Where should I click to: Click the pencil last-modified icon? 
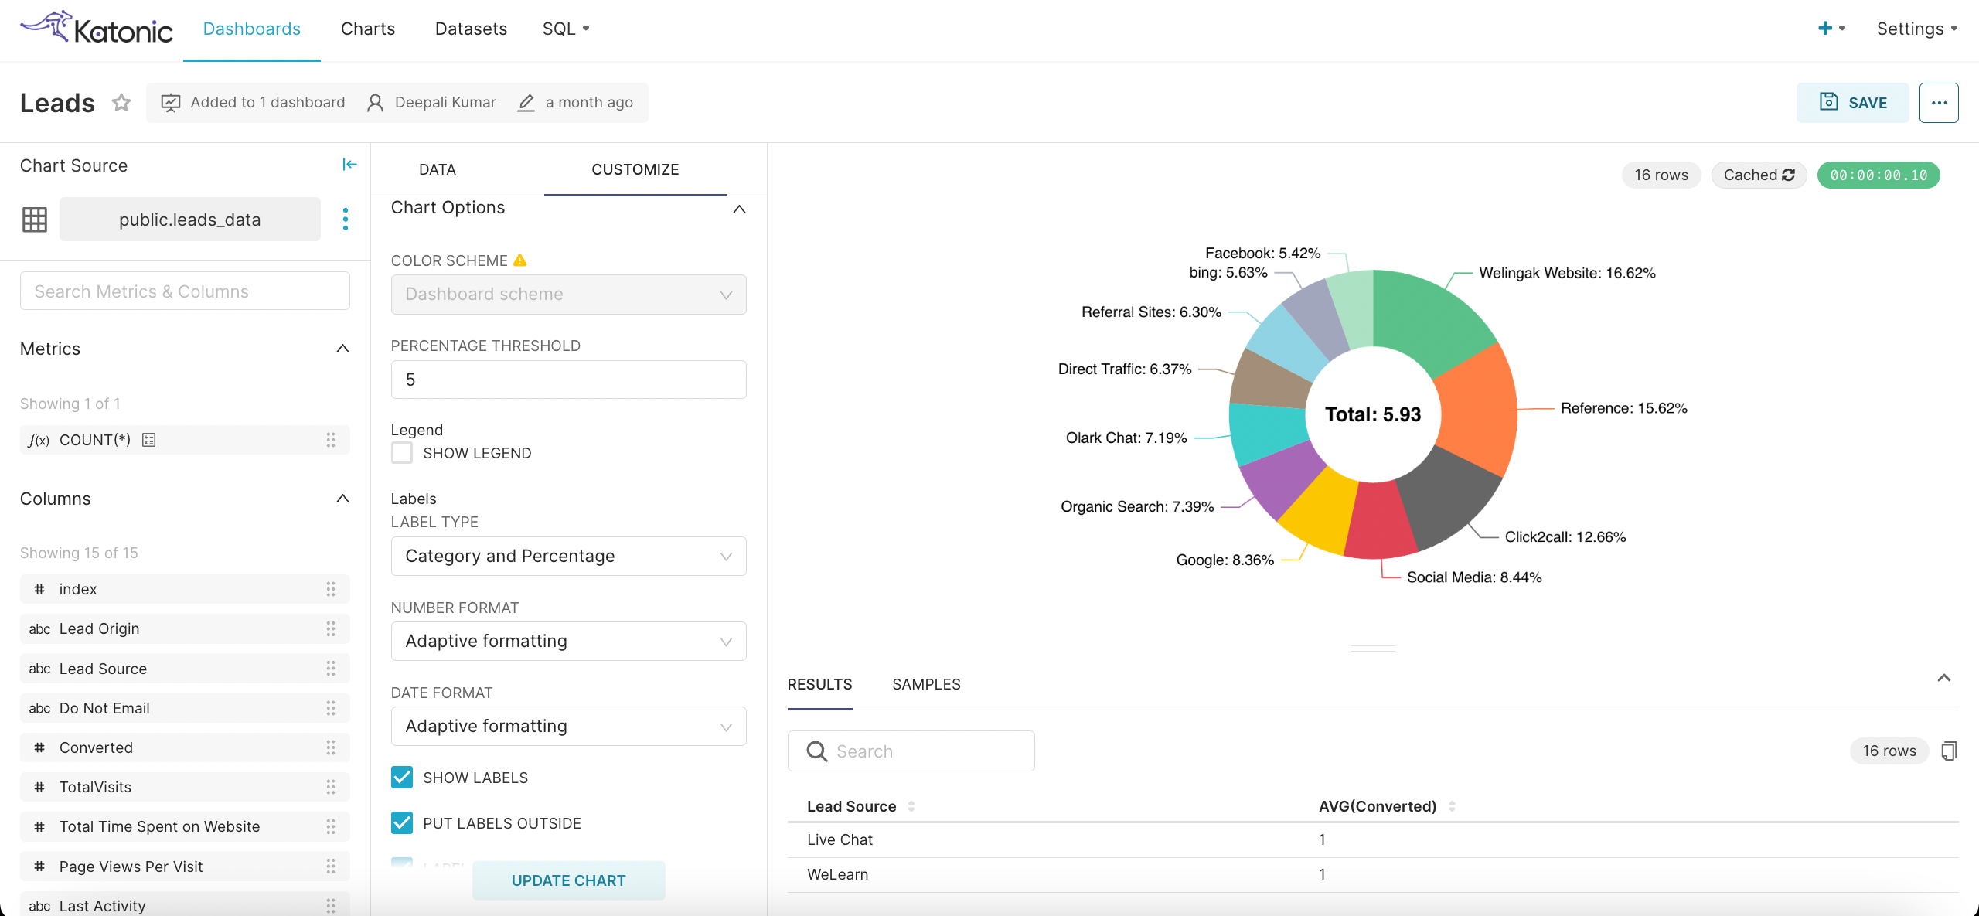coord(526,103)
